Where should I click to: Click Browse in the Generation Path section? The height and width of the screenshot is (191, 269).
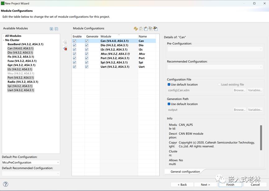pos(239,110)
